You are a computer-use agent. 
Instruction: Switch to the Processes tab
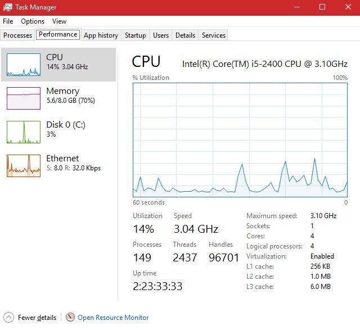tap(18, 35)
